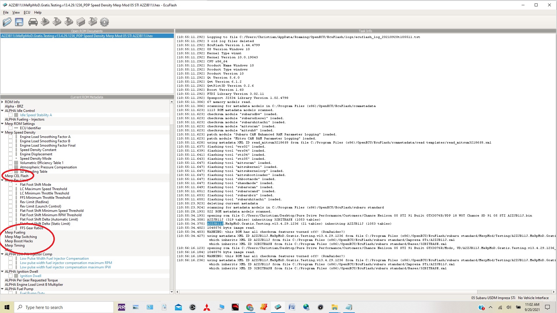This screenshot has width=557, height=313.
Task: Open the Ignition Dwell table link
Action: click(x=30, y=276)
